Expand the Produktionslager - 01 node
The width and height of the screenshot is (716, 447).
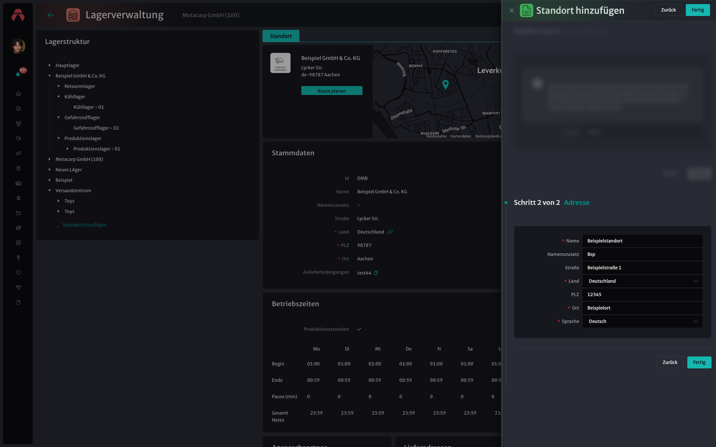[x=67, y=149]
